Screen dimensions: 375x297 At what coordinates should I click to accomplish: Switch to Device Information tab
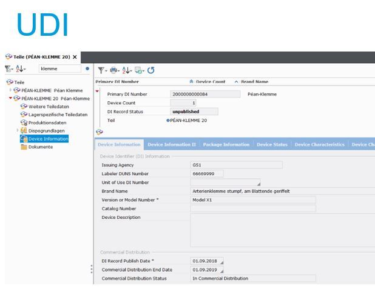click(119, 144)
